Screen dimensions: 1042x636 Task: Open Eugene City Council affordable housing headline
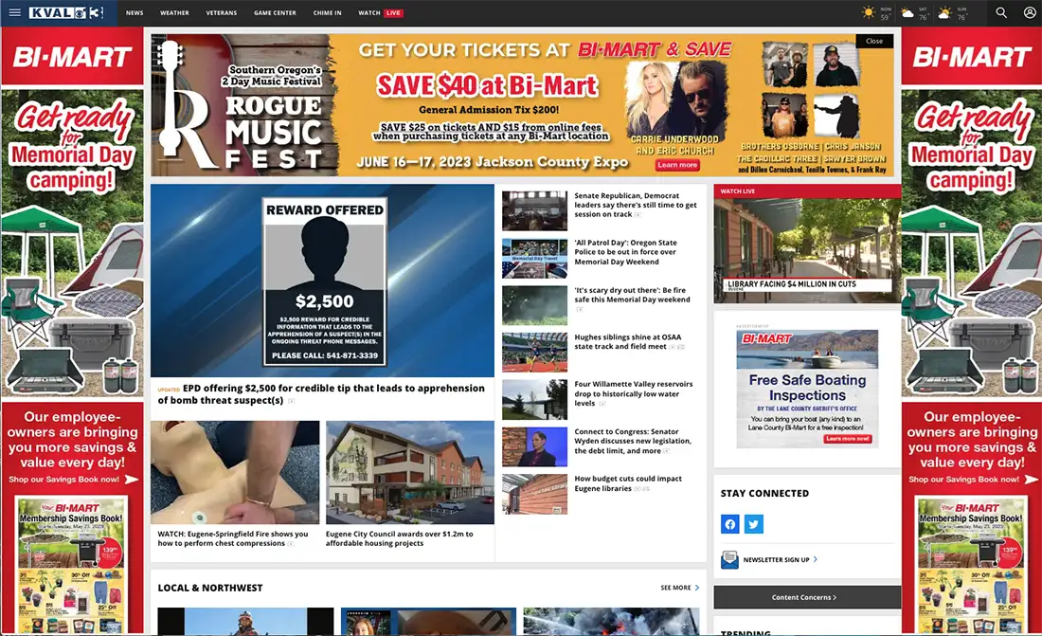tap(400, 538)
